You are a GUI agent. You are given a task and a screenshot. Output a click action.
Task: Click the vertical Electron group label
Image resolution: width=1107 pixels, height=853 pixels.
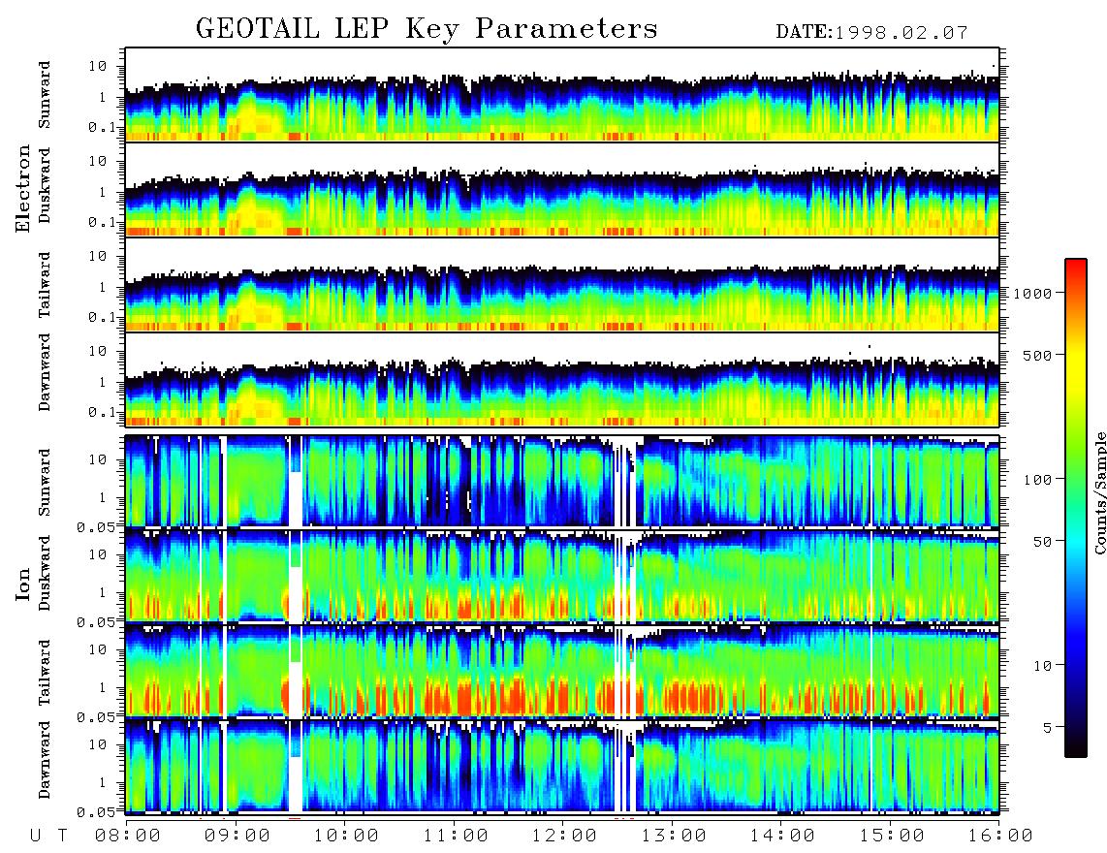23,188
